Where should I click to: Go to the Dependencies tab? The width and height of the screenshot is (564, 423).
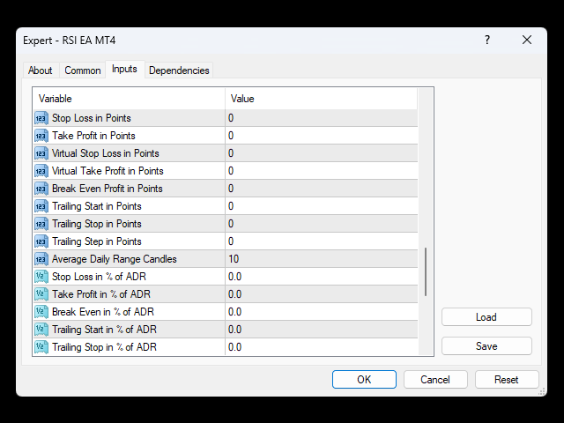coord(179,70)
